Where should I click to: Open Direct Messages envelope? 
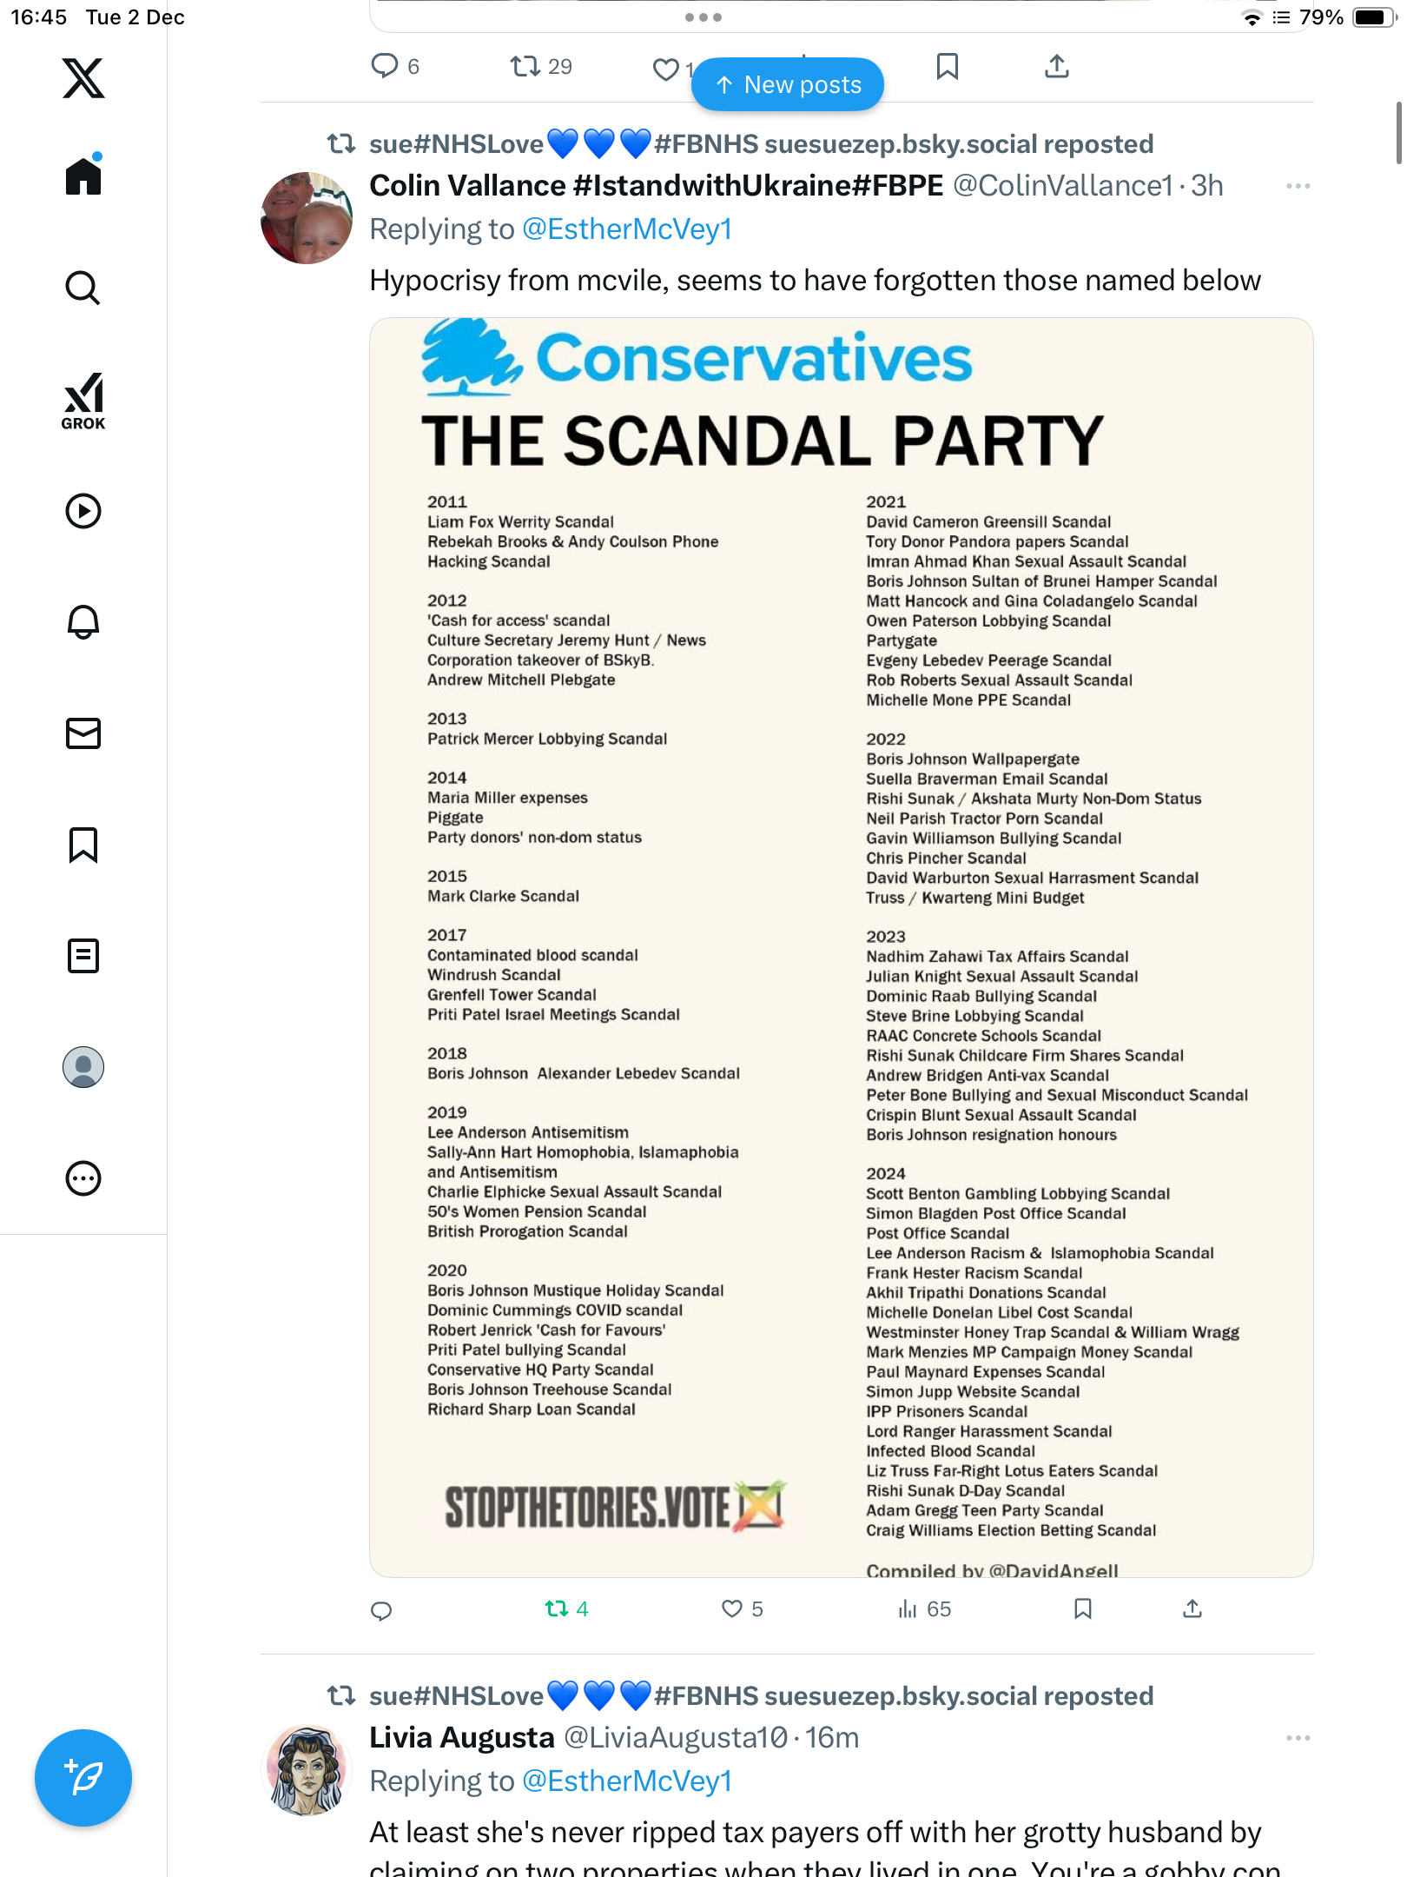coord(83,733)
